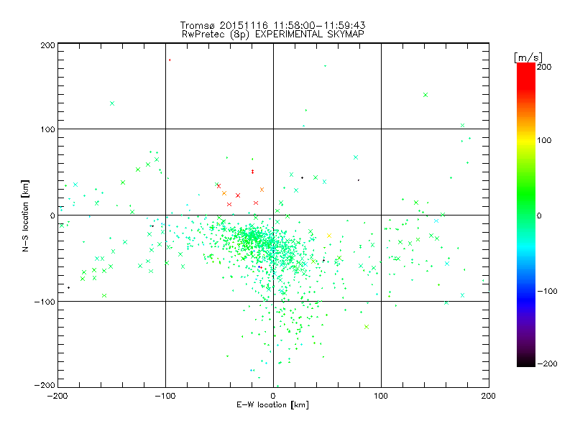Image resolution: width=575 pixels, height=431 pixels.
Task: Click the y-axis tick label "100"
Action: click(47, 129)
